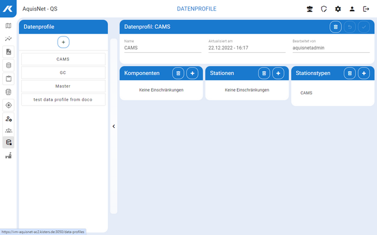The width and height of the screenshot is (377, 235).
Task: Add a component to Komponenten panel
Action: coord(192,73)
